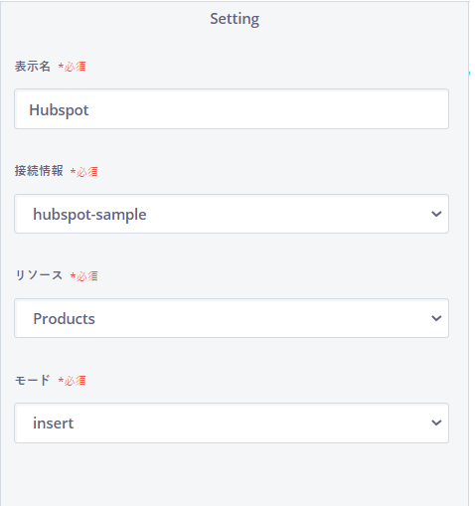The image size is (475, 506).
Task: Open the hubspot-sample connection dropdown
Action: click(232, 214)
